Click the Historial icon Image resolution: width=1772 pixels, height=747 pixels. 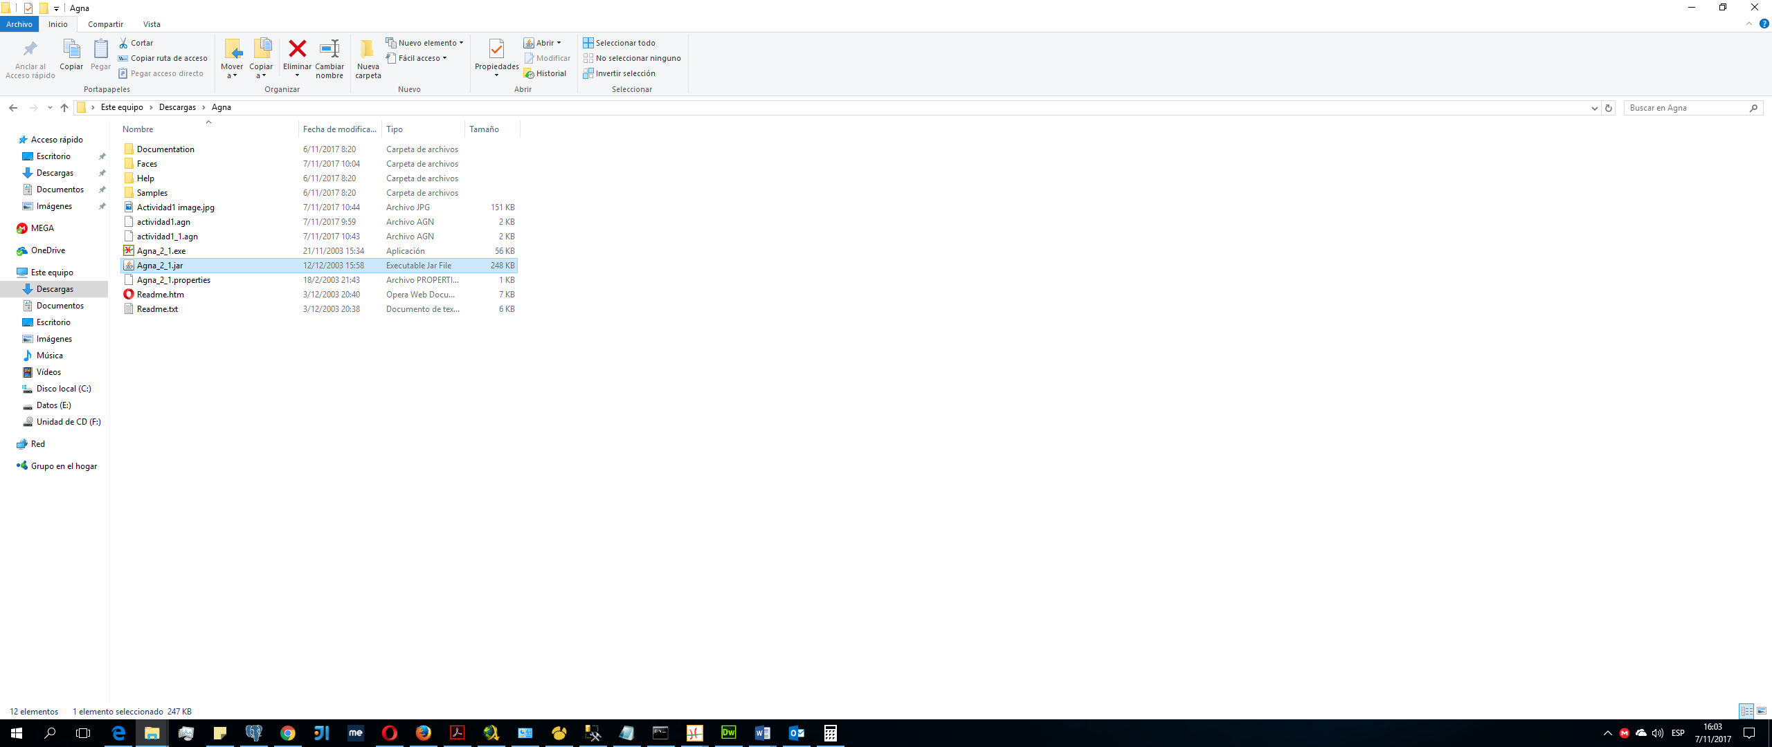530,73
